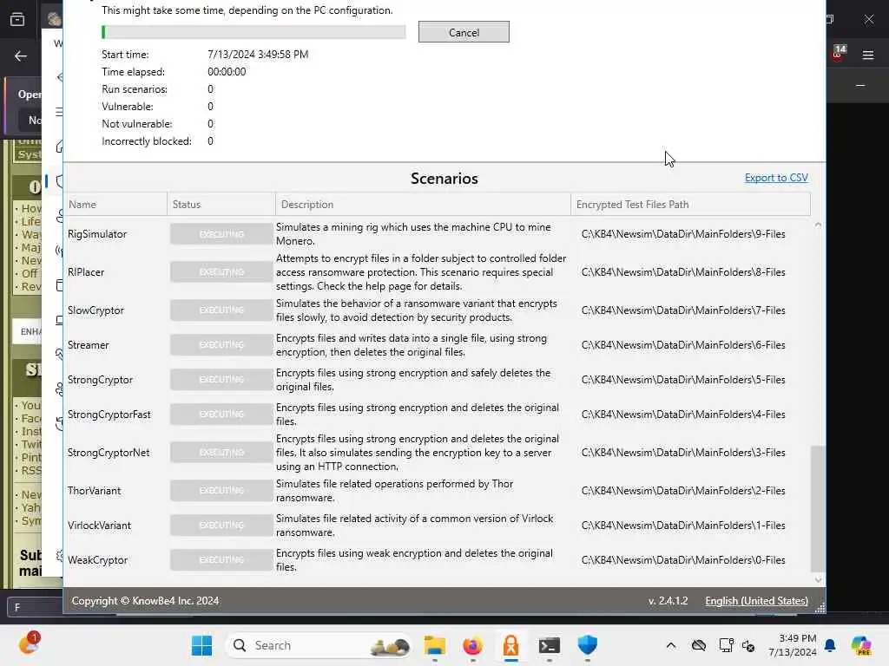The height and width of the screenshot is (666, 889).
Task: Open File Explorer from the taskbar
Action: coord(435,645)
